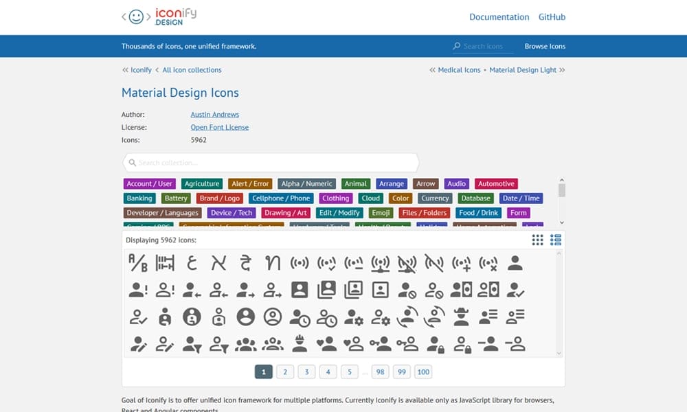Viewport: 687px width, 412px height.
Task: Pick the account cash icon
Action: (x=462, y=290)
